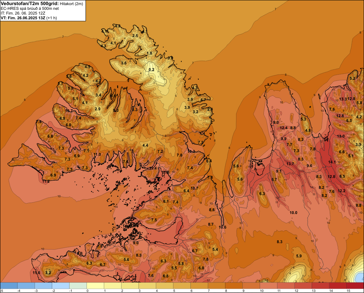The image size is (364, 293).
Task: Click the '2.9' temperature value
Action: click(98, 109)
